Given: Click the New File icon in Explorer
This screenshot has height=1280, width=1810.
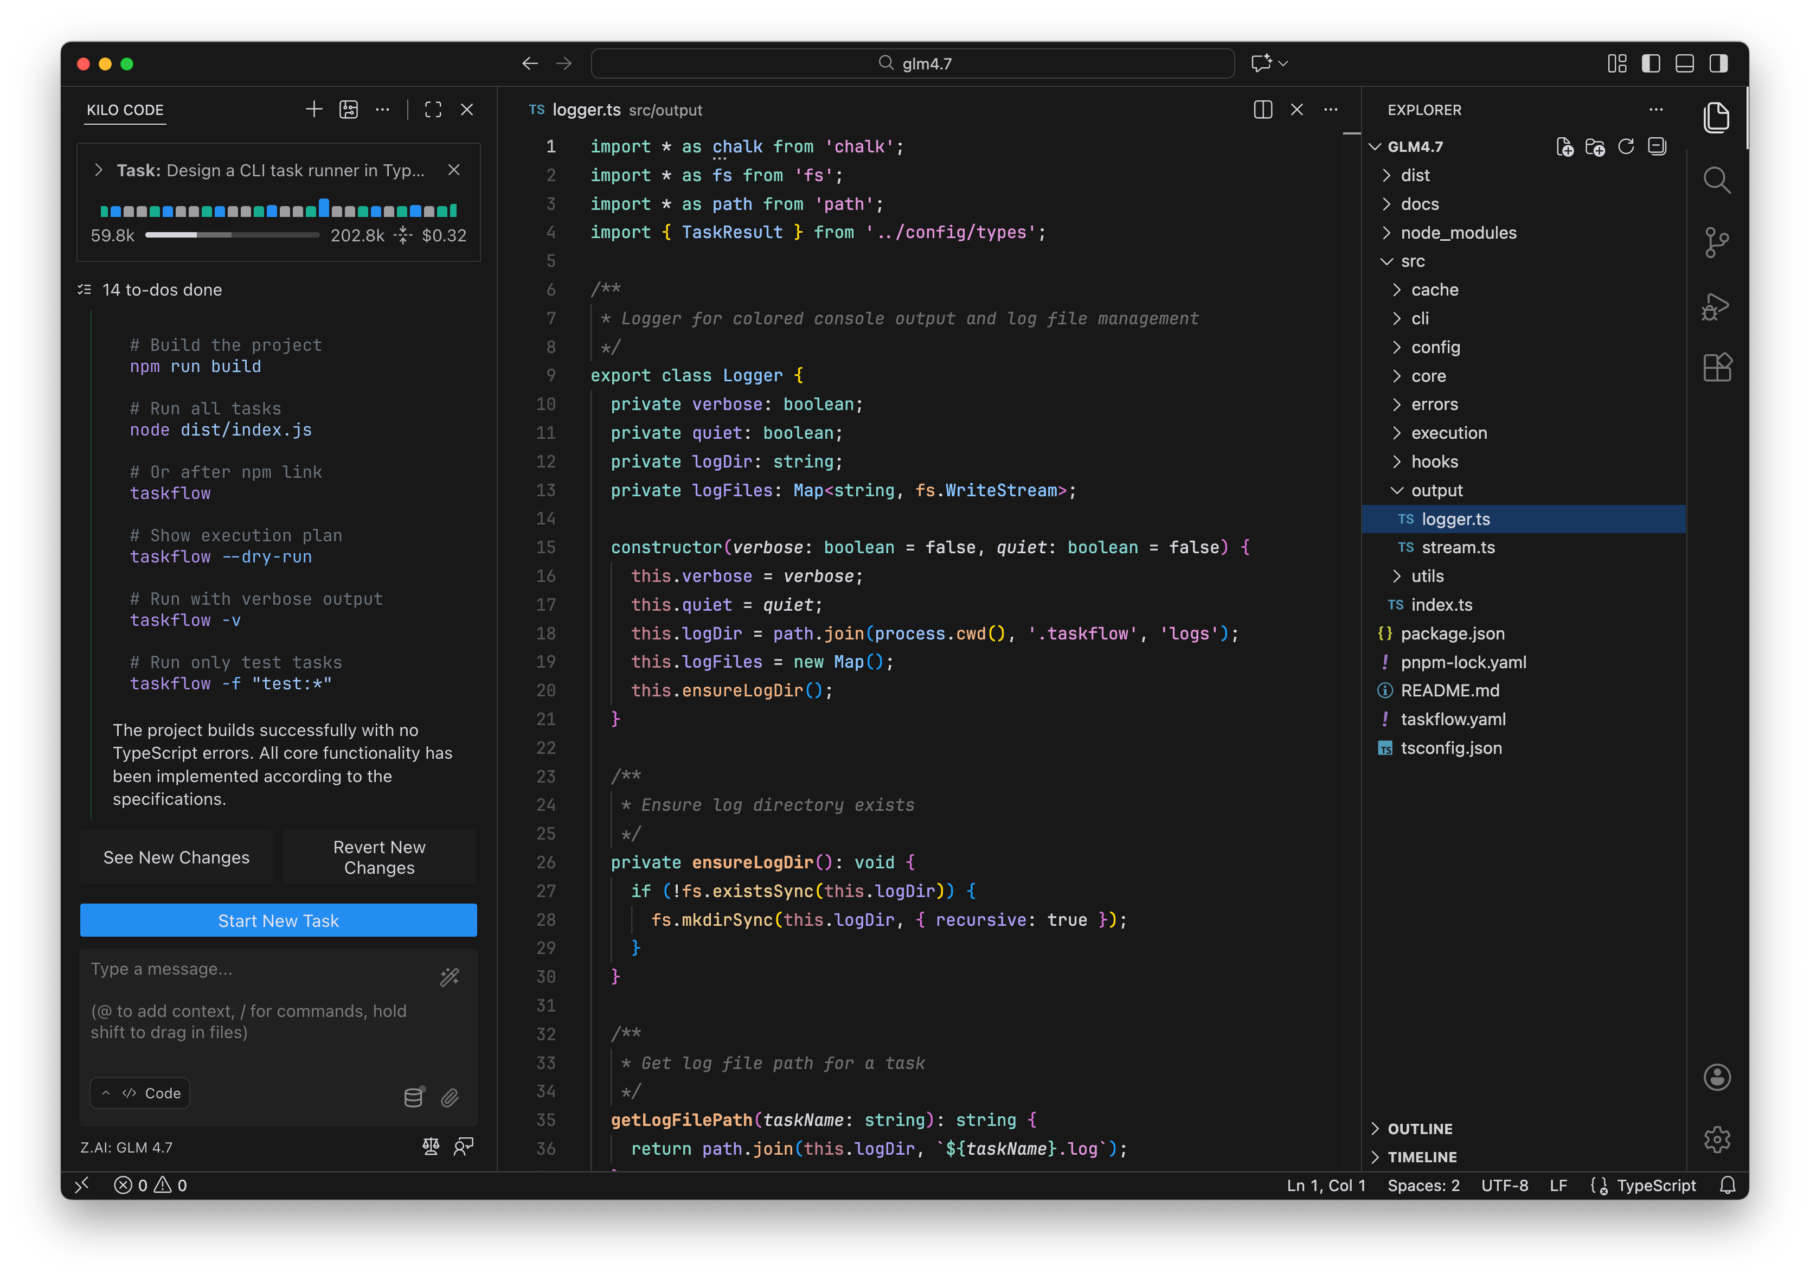Looking at the screenshot, I should pyautogui.click(x=1564, y=146).
